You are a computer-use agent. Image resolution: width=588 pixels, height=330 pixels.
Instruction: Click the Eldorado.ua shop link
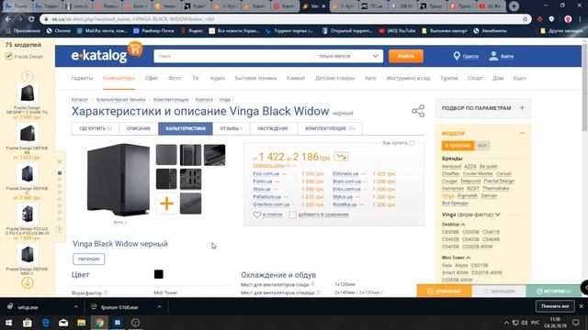click(x=345, y=173)
